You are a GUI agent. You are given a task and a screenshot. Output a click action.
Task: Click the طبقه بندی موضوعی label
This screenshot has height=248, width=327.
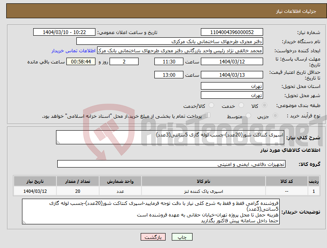click(x=298, y=105)
